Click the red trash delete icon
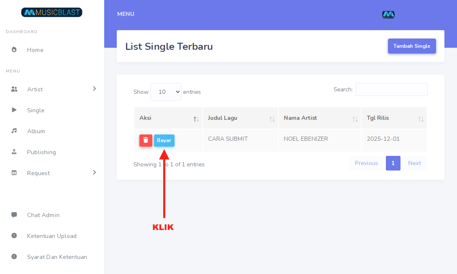 tap(146, 140)
